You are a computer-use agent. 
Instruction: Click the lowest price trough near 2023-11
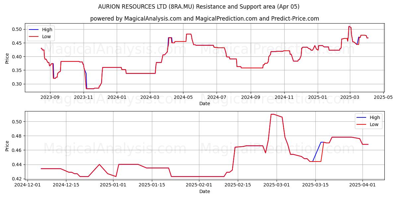pos(90,89)
